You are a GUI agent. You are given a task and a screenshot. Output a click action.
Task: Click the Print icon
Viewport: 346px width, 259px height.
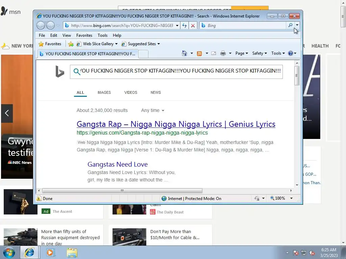[x=223, y=53]
